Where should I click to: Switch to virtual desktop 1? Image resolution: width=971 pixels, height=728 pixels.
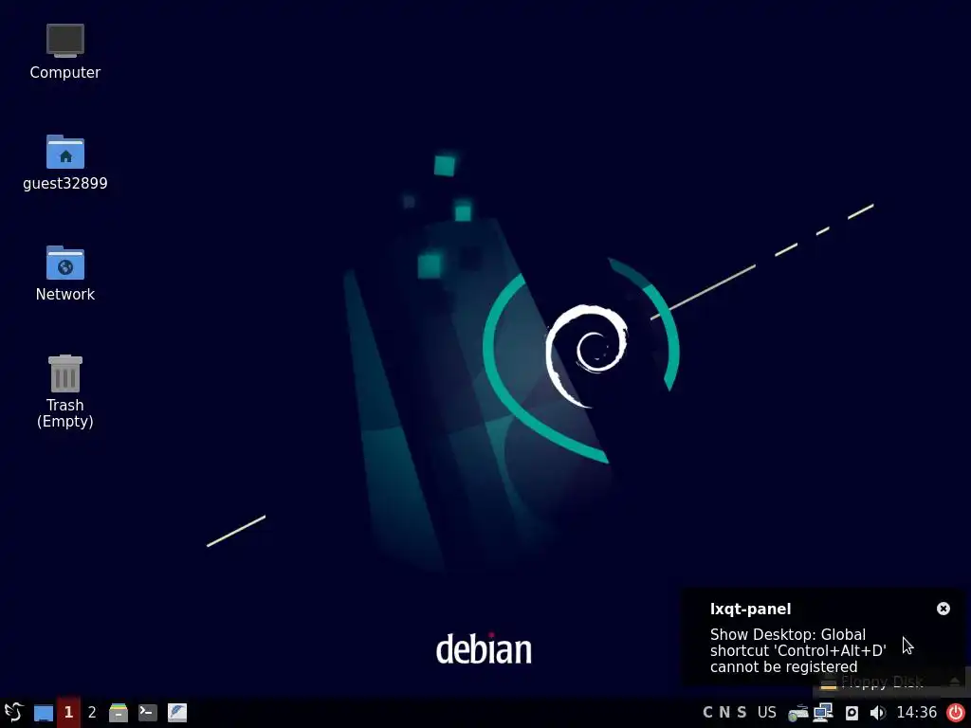[68, 713]
